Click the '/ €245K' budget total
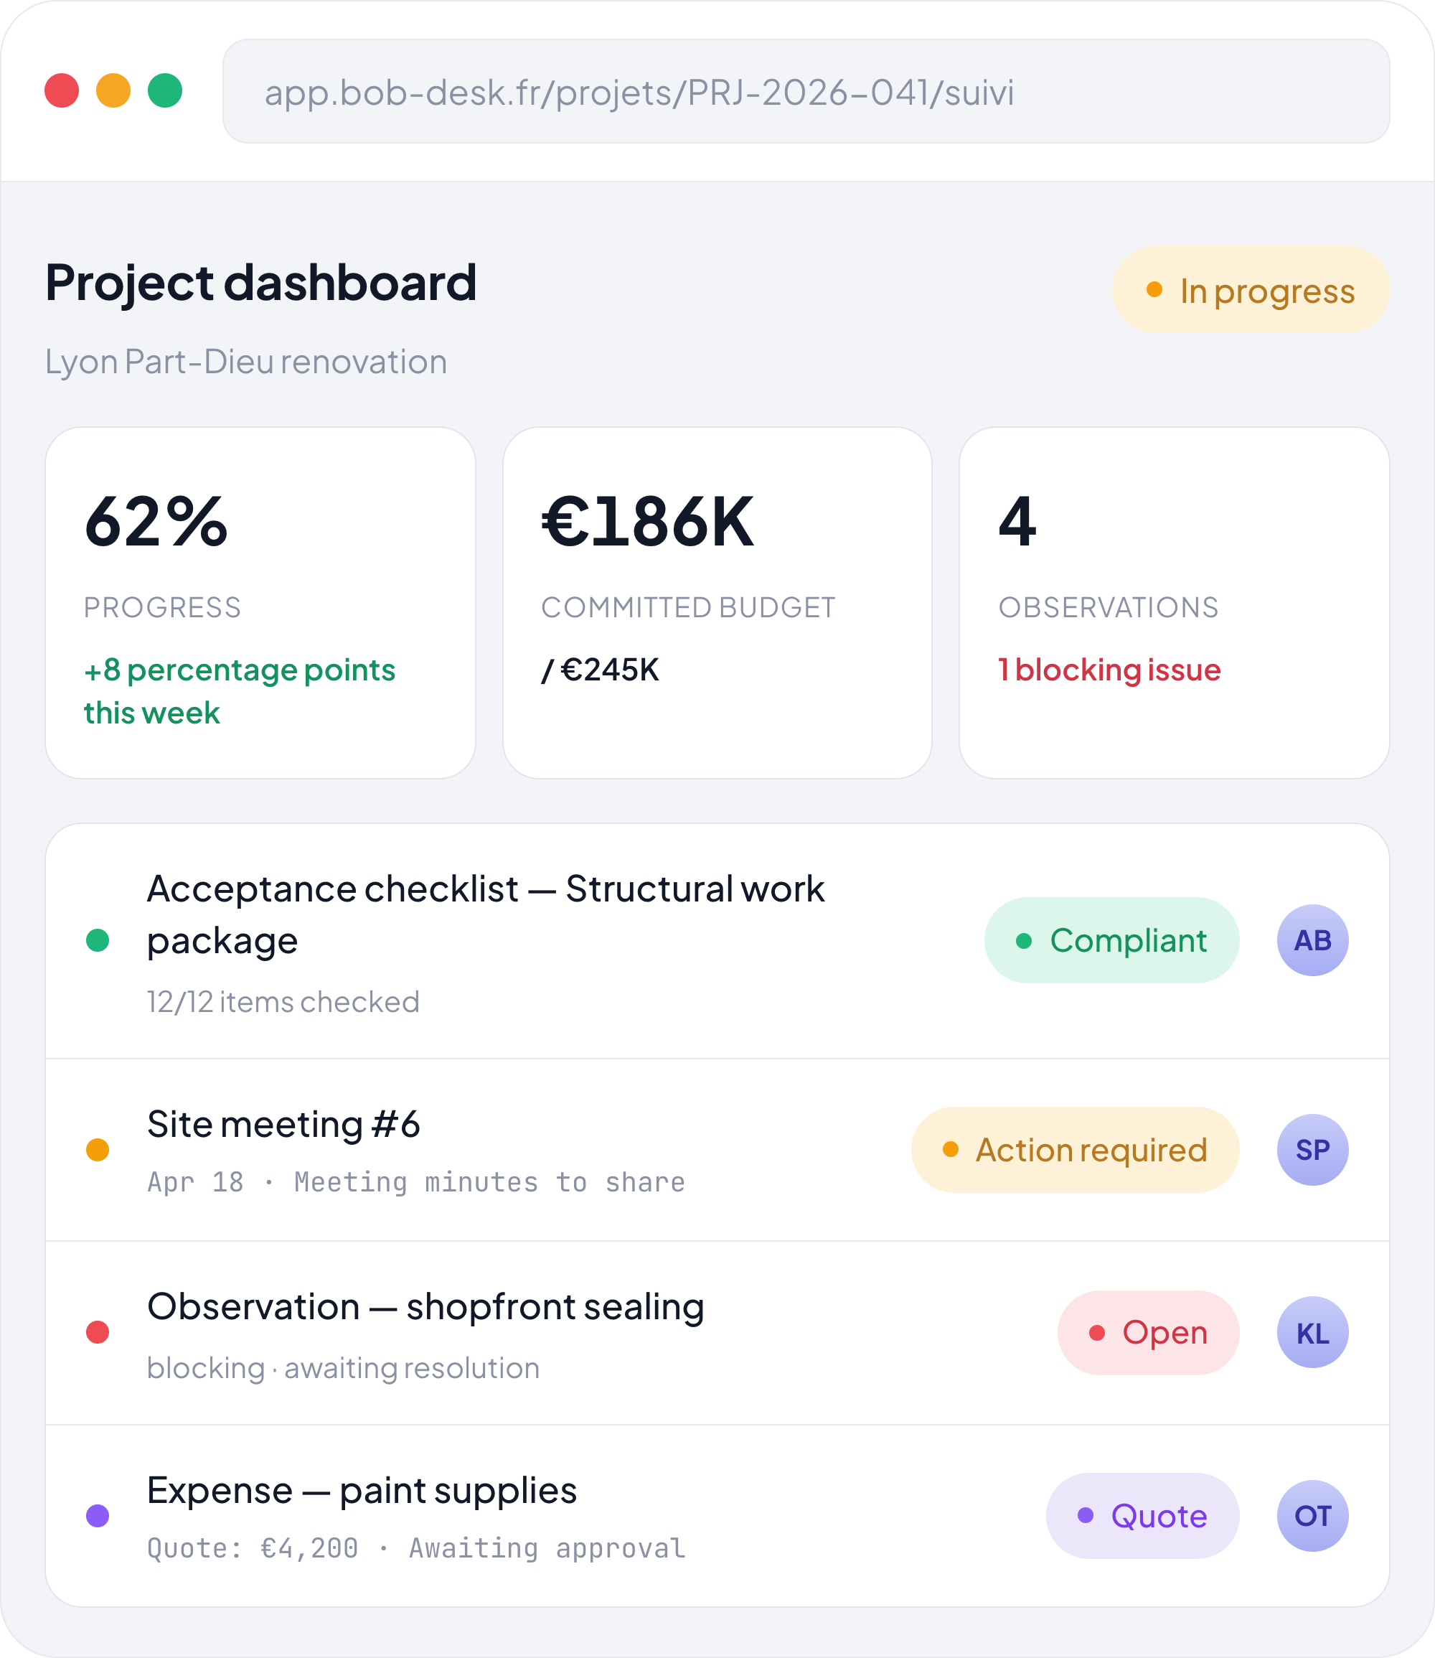The width and height of the screenshot is (1435, 1658). click(x=600, y=670)
